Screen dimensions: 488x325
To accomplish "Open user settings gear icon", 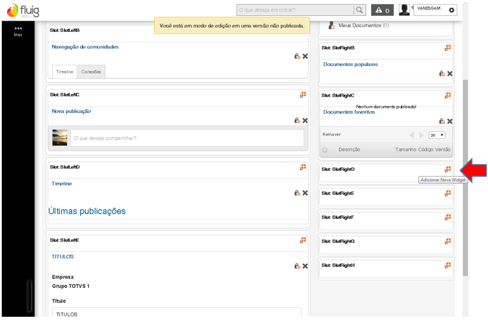I will coord(452,10).
